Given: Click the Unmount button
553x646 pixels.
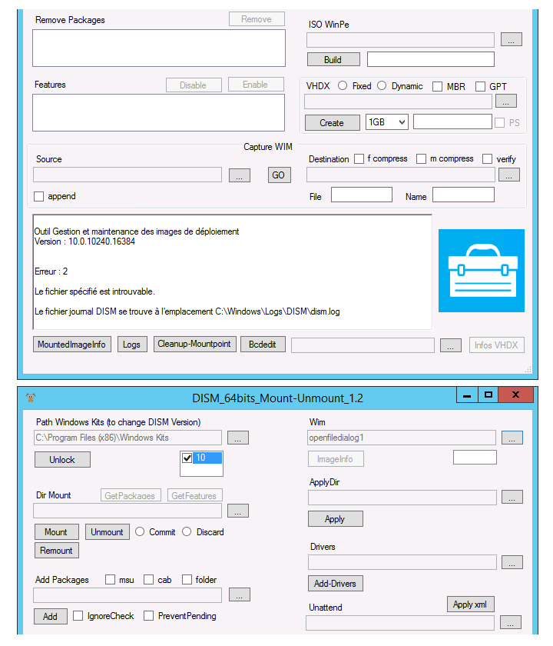Looking at the screenshot, I should [107, 532].
